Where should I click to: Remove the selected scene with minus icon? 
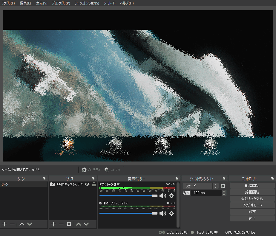click(x=12, y=224)
